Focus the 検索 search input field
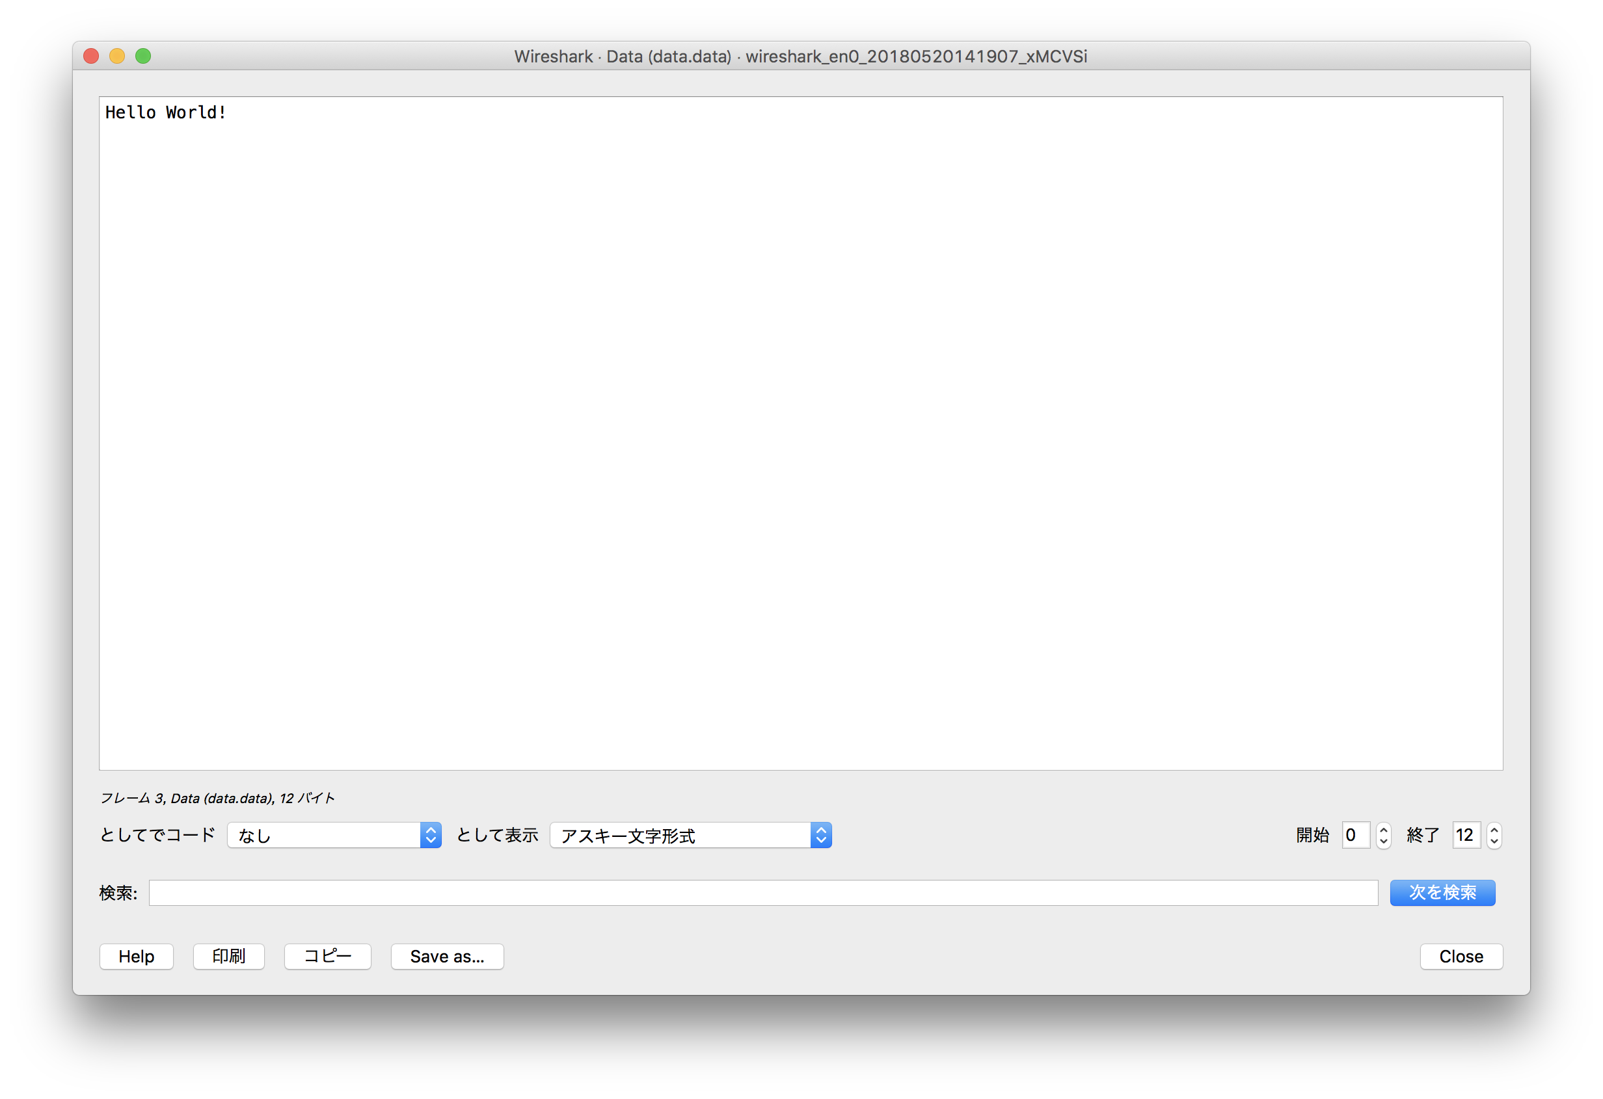1603x1099 pixels. (x=764, y=893)
